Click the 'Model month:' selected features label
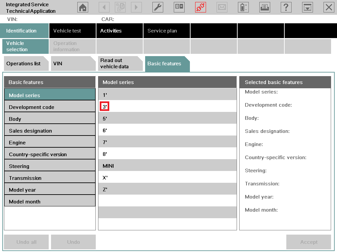The height and width of the screenshot is (252, 337). pyautogui.click(x=261, y=210)
